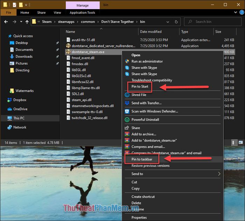Sort files by the Type column
This screenshot has width=245, height=221.
[x=184, y=32]
